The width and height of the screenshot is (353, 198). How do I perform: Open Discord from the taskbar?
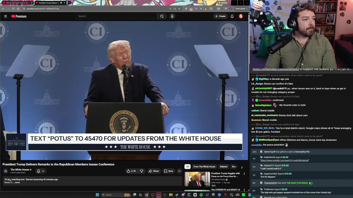pos(183,195)
